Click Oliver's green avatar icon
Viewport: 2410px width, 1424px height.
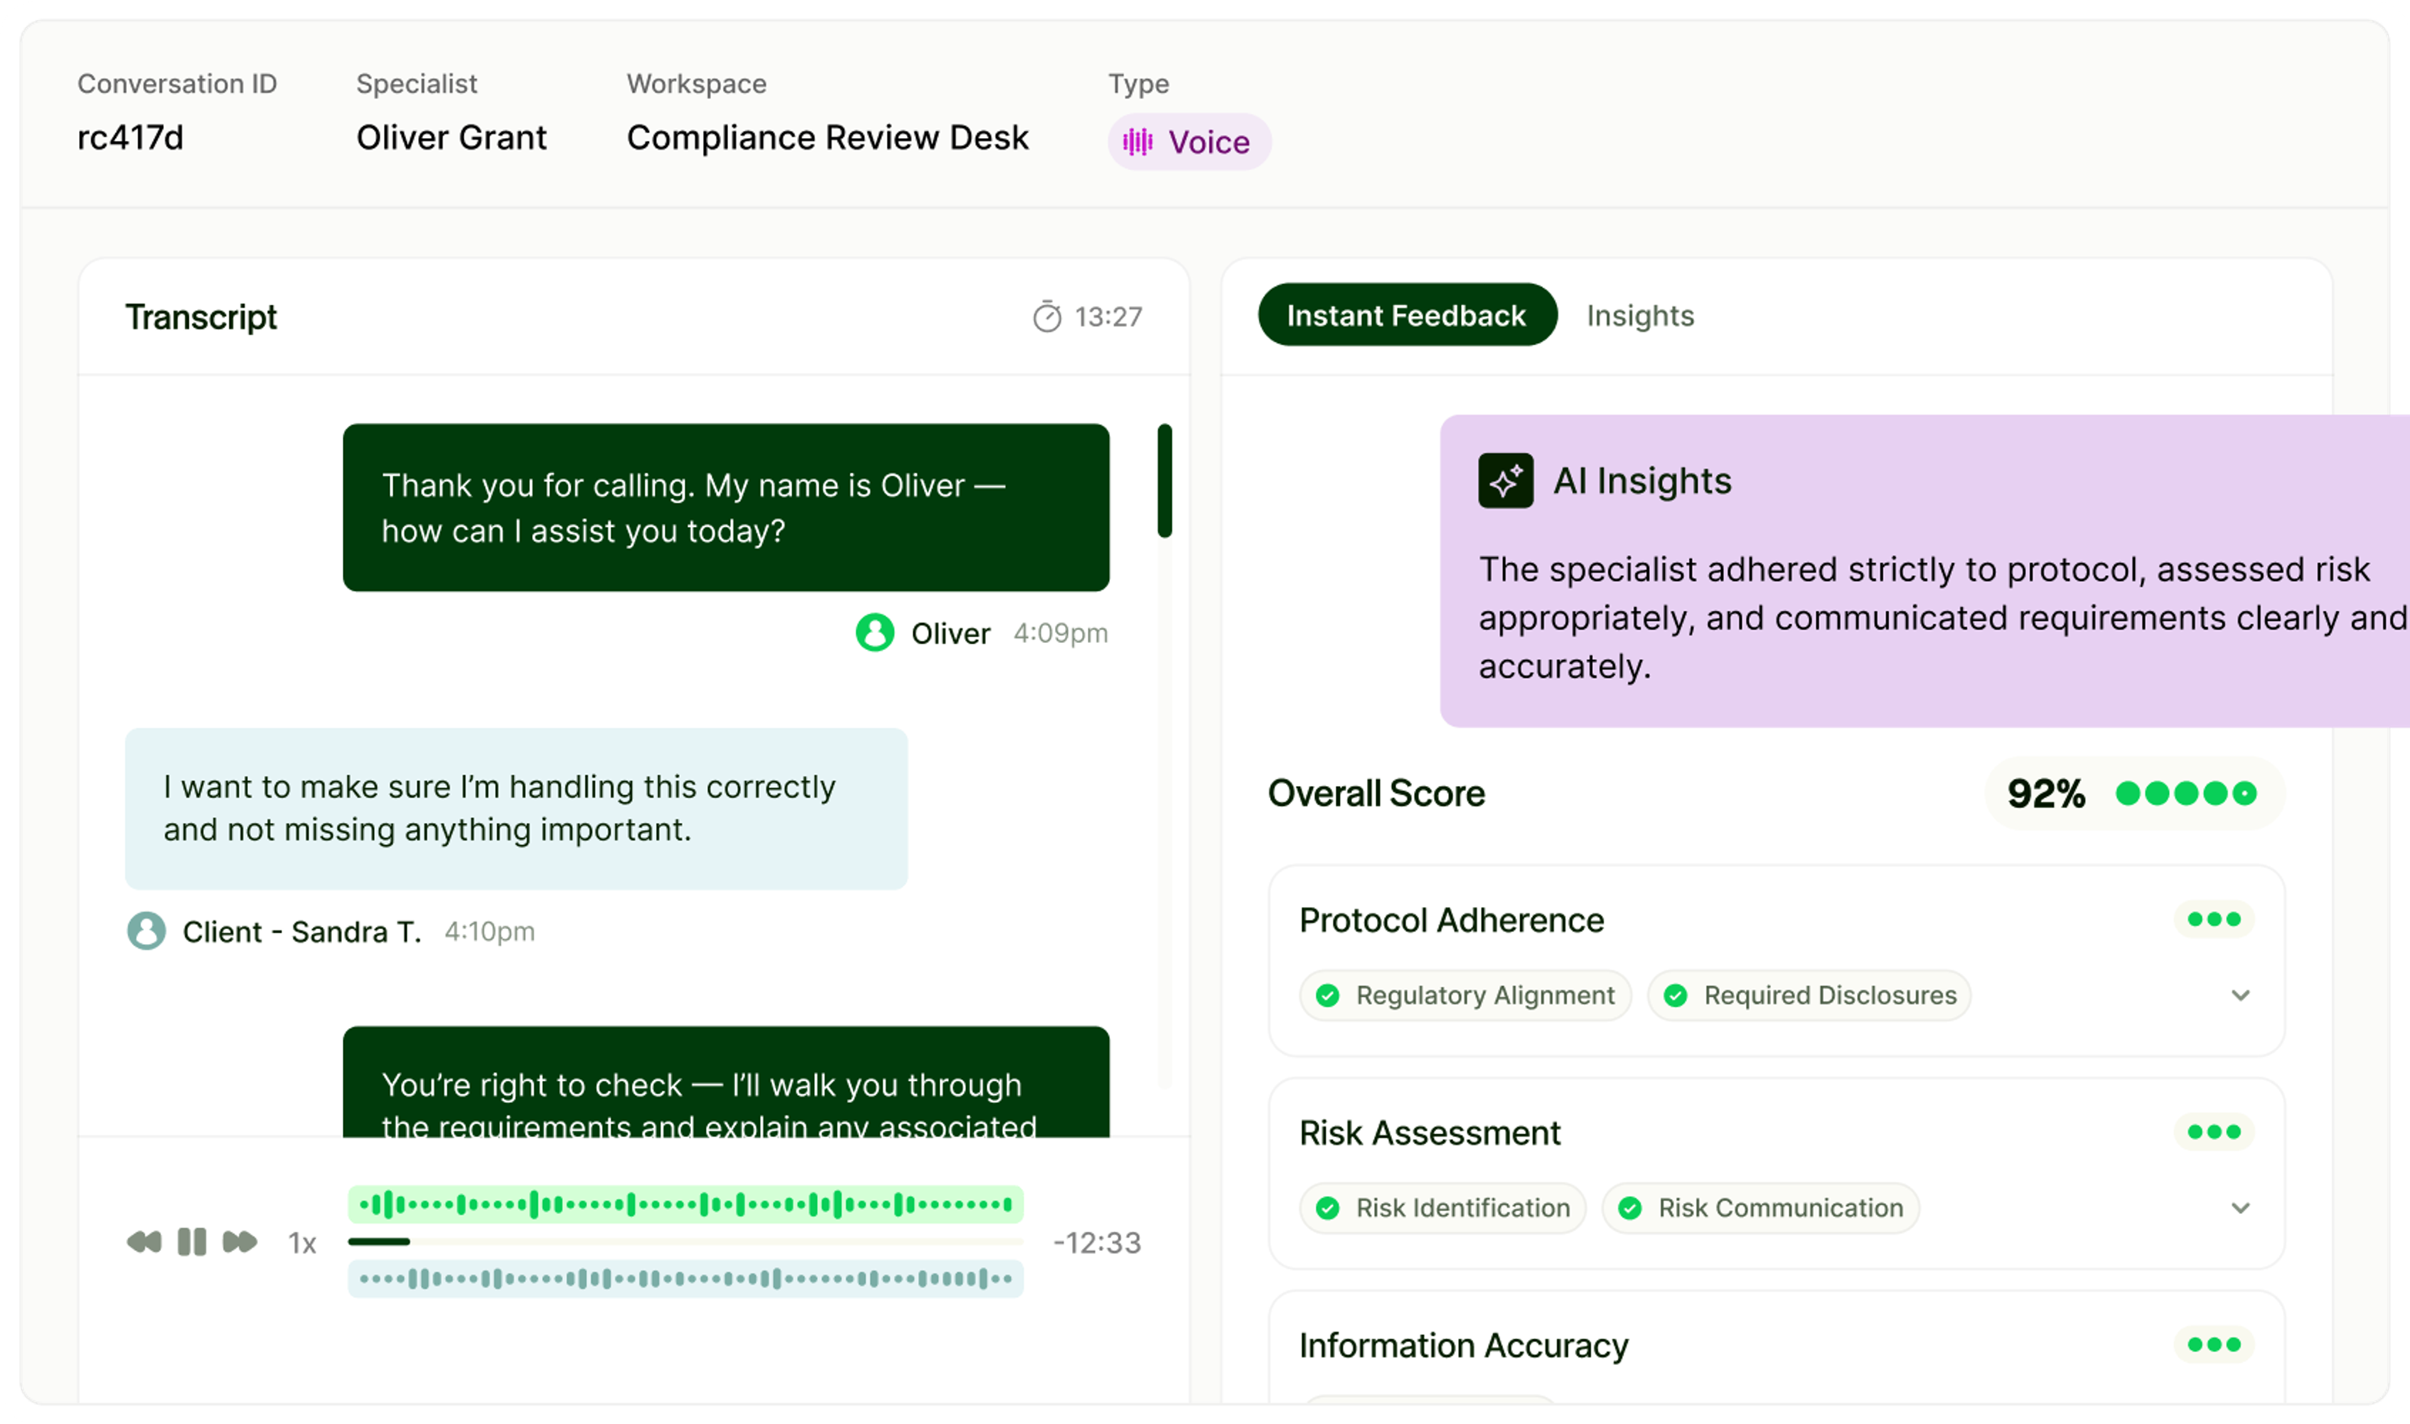[x=874, y=632]
